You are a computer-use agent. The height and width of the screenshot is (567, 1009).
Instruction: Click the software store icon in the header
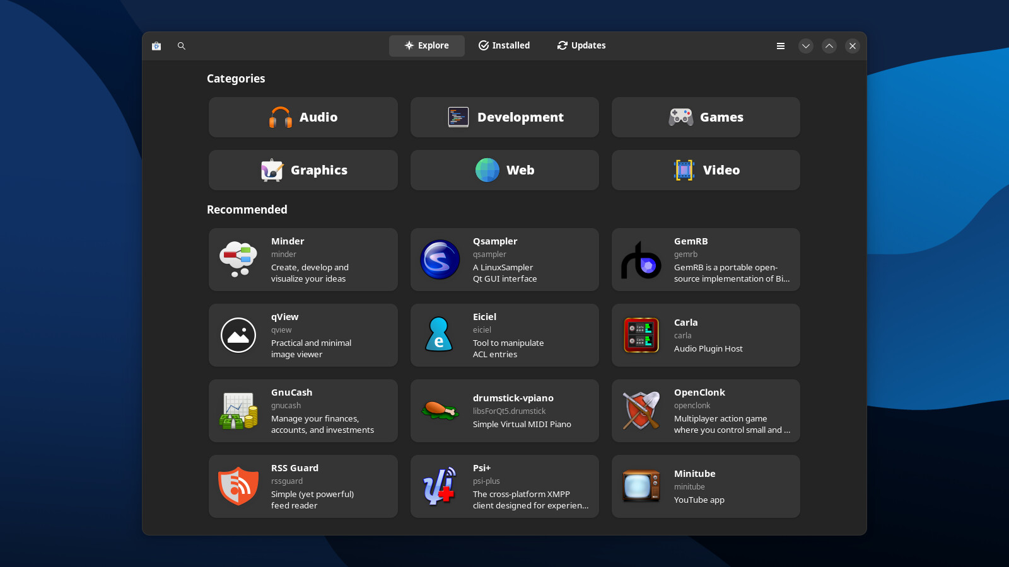point(156,46)
